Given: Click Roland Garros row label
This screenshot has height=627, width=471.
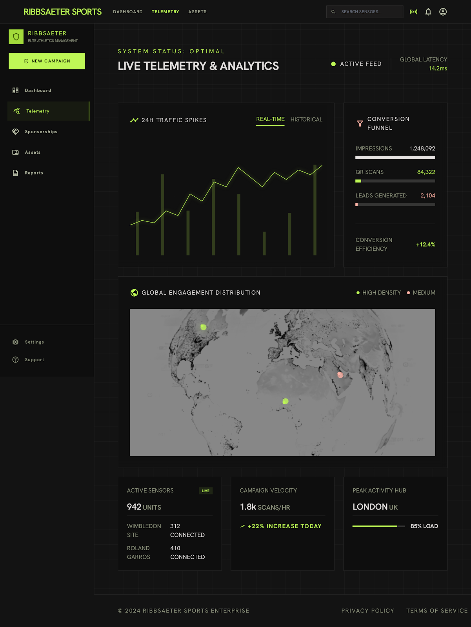Looking at the screenshot, I should tap(138, 553).
